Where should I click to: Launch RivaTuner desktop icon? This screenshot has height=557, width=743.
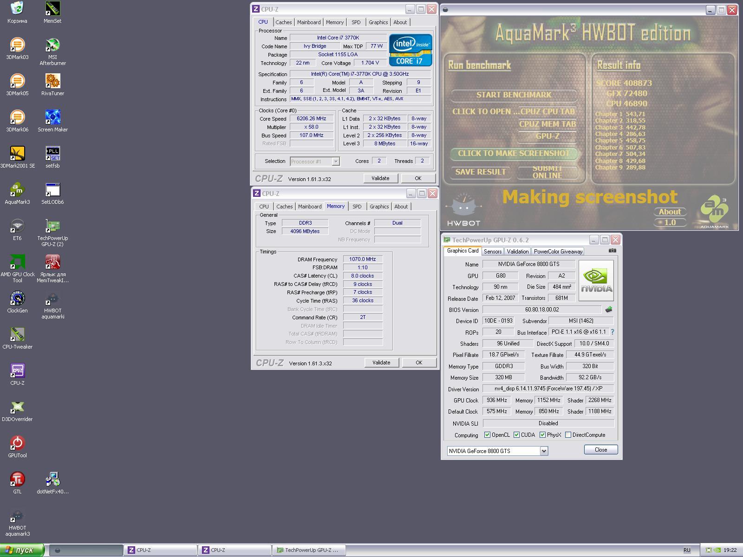click(x=52, y=85)
